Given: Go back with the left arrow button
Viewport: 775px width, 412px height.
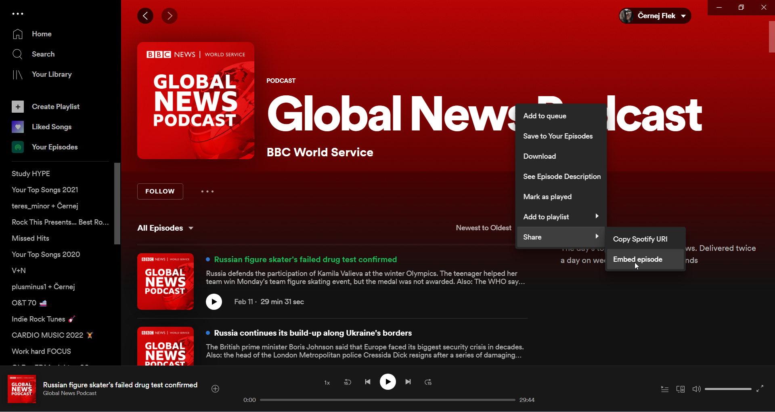Looking at the screenshot, I should pyautogui.click(x=145, y=16).
